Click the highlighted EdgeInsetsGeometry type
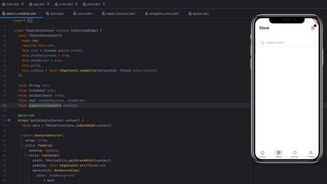 pyautogui.click(x=45, y=106)
